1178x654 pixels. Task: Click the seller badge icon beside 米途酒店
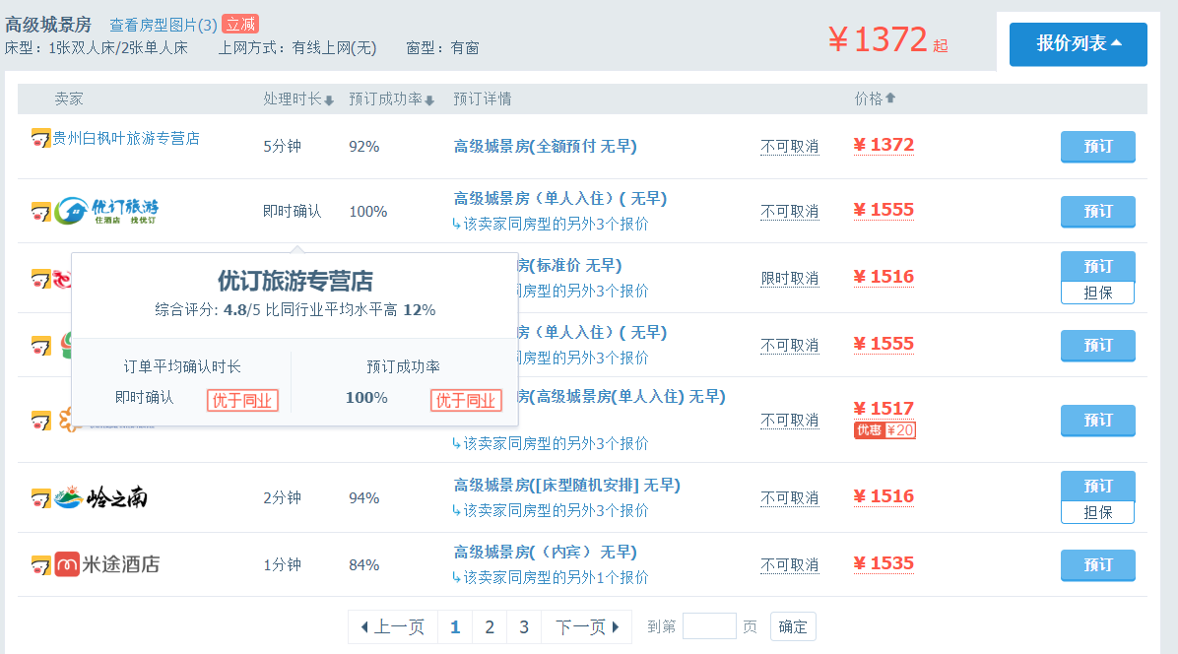pos(40,564)
